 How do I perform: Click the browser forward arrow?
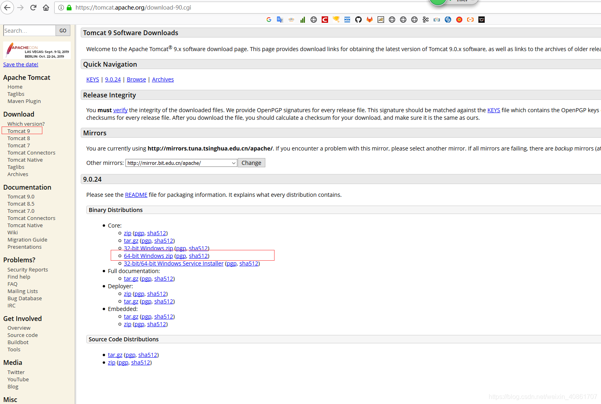pyautogui.click(x=21, y=8)
